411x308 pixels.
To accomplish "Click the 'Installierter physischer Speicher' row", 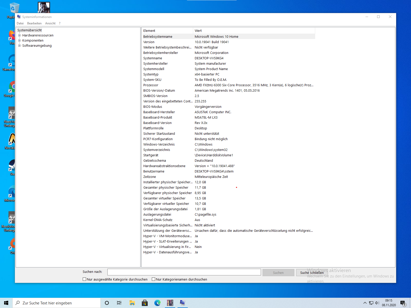I will [228, 182].
